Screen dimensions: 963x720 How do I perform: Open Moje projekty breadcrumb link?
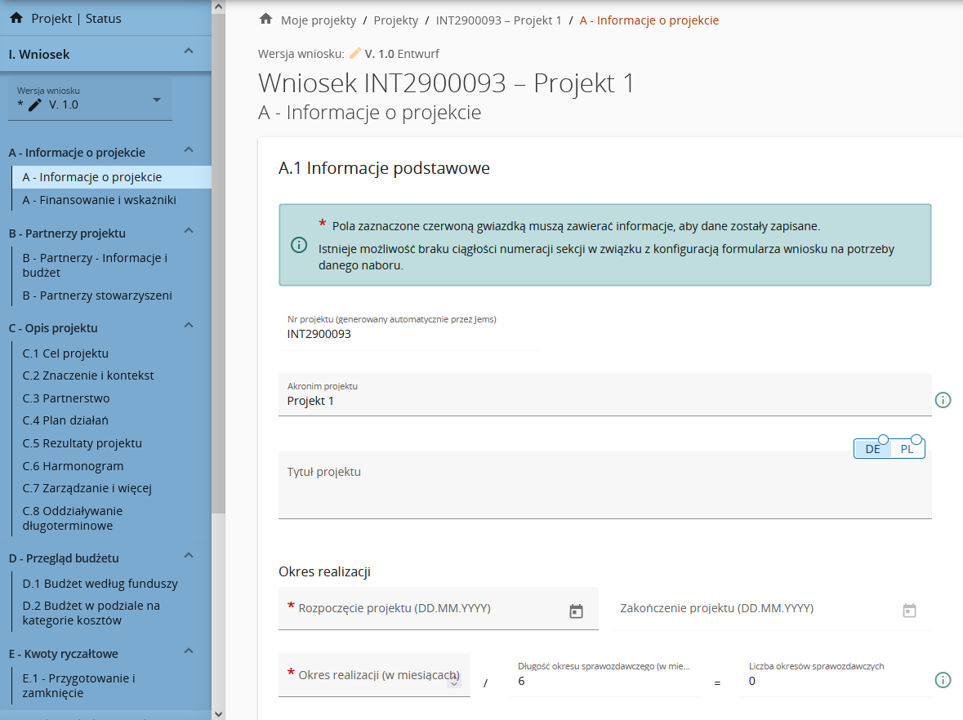point(316,20)
